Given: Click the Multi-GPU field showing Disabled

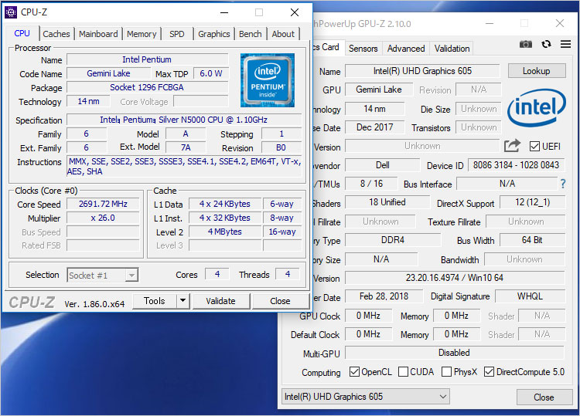Looking at the screenshot, I should [454, 353].
